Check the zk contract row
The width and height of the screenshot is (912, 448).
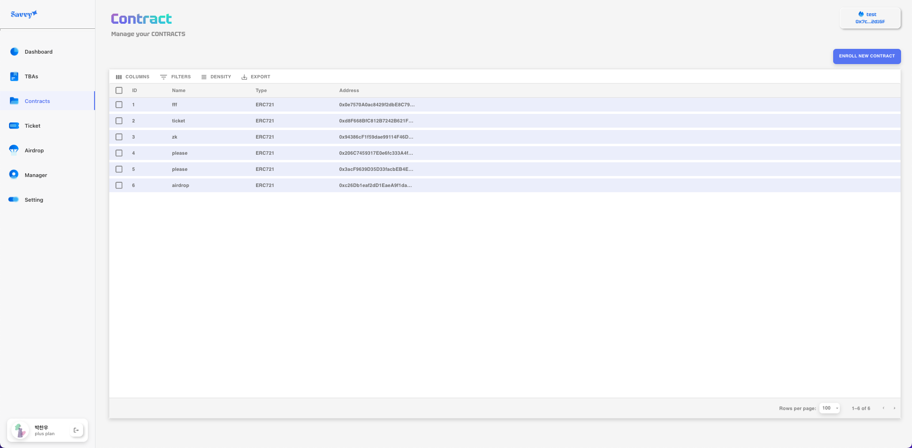(119, 137)
